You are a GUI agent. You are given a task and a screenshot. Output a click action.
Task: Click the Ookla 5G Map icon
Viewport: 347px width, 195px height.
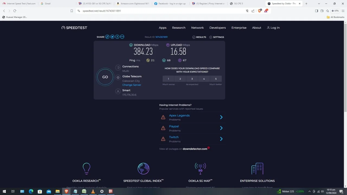coord(200,168)
